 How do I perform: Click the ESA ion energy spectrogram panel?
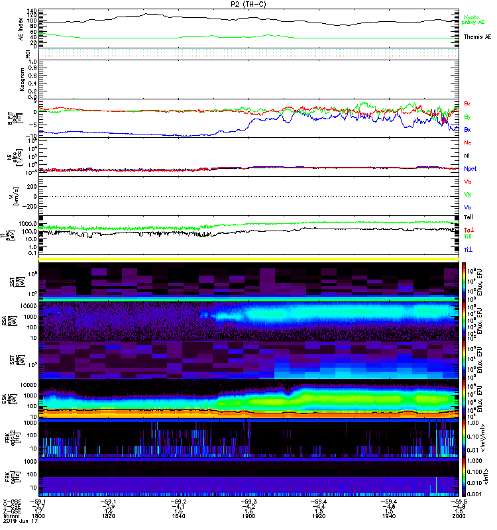(x=248, y=321)
